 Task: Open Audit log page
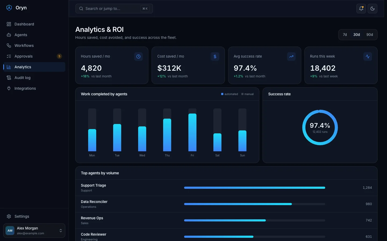[34, 78]
